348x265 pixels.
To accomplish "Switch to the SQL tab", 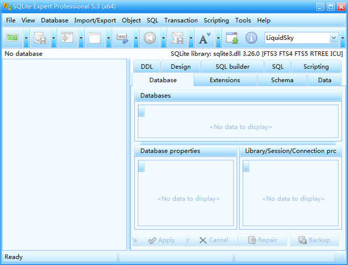I will tap(278, 67).
